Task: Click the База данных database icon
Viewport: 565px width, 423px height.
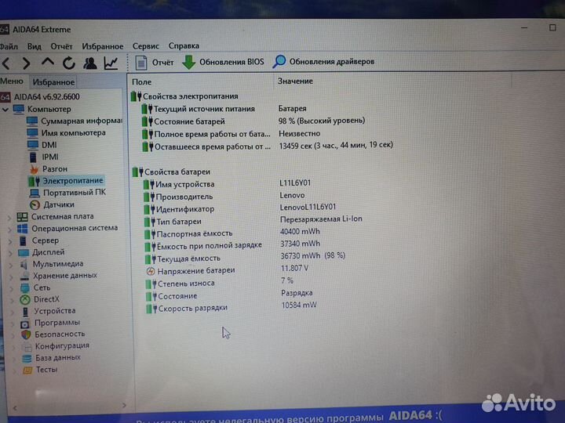Action: click(x=27, y=358)
